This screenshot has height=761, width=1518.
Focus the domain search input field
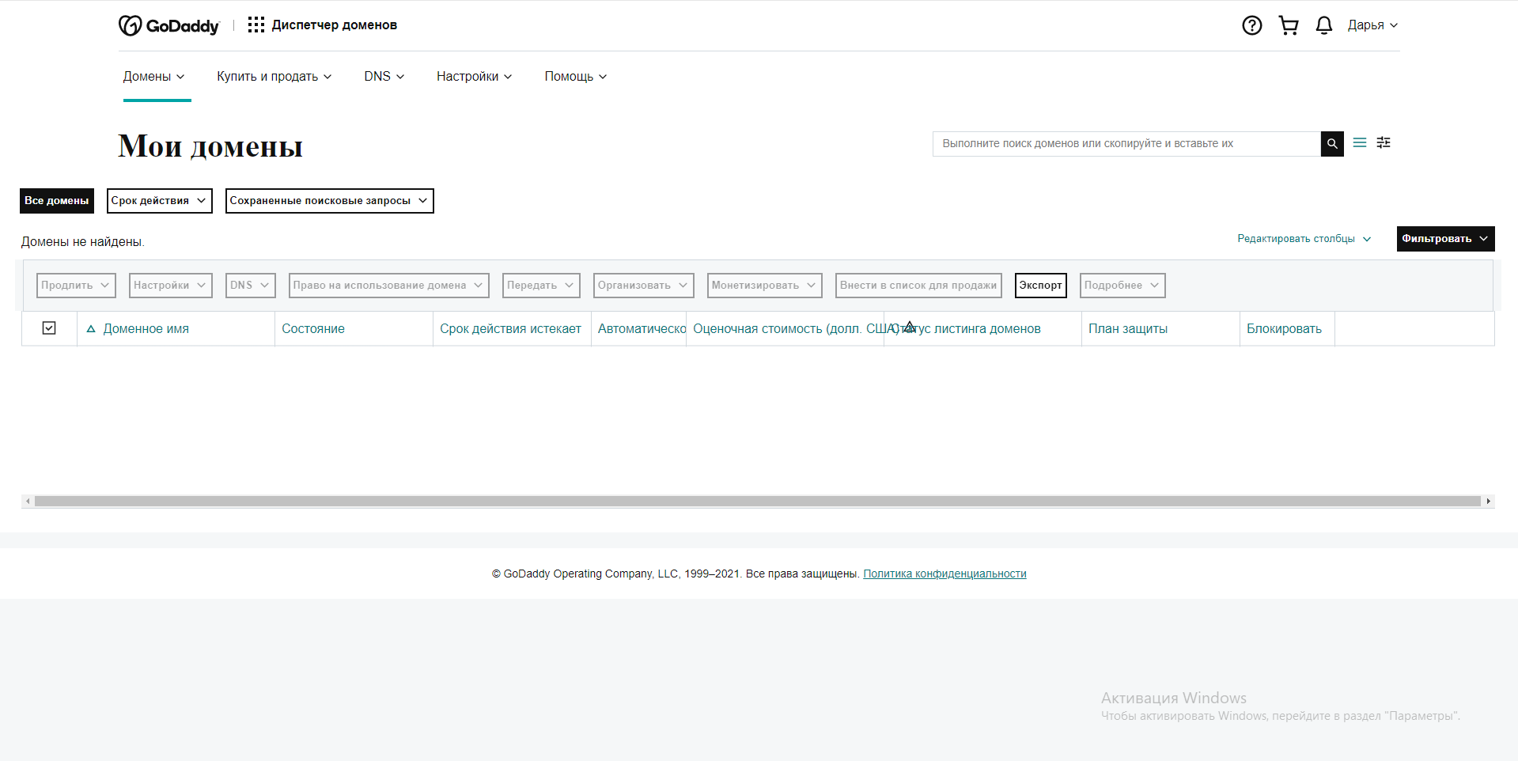click(1126, 144)
